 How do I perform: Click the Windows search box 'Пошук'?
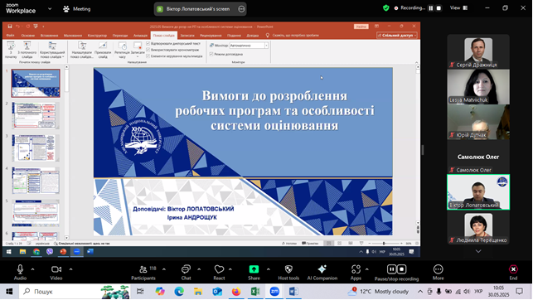coord(75,292)
